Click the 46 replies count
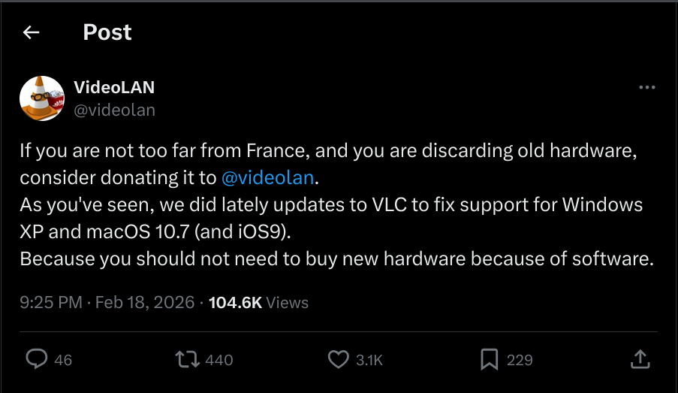678x393 pixels. pos(63,360)
